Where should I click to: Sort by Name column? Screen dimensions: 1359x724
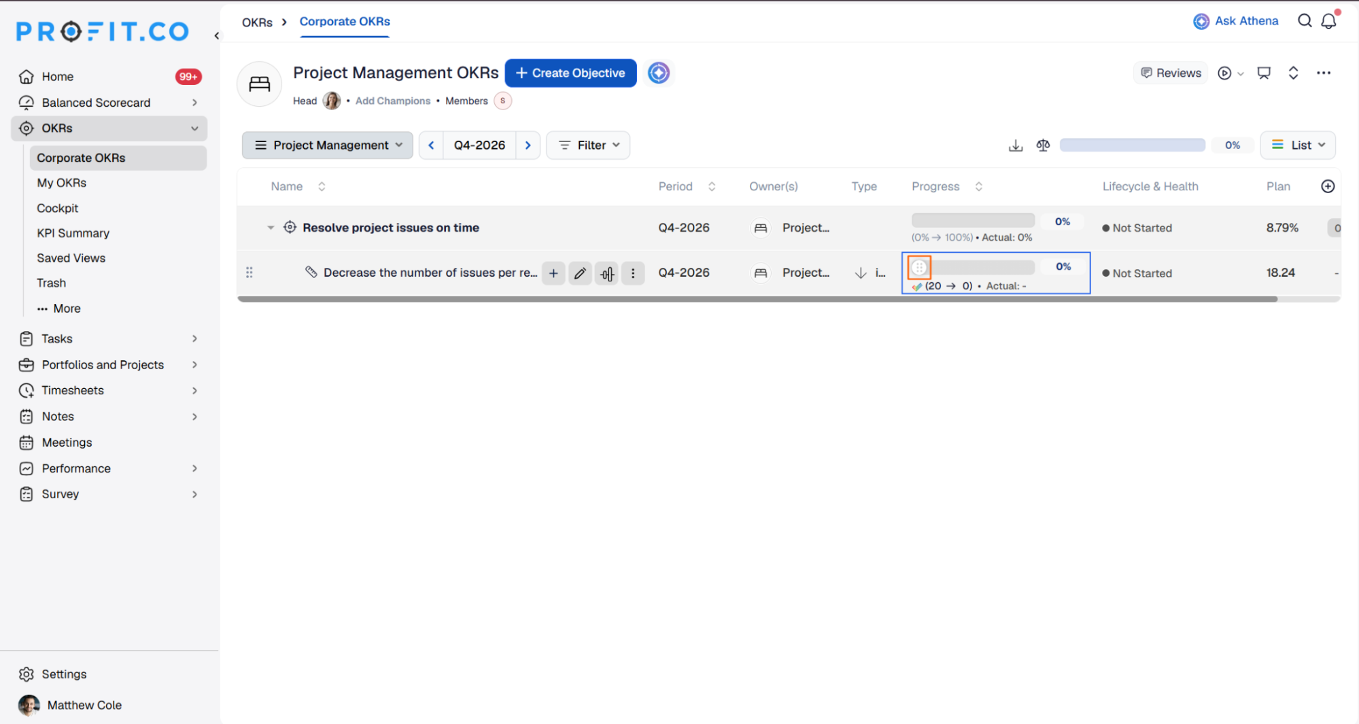click(322, 186)
